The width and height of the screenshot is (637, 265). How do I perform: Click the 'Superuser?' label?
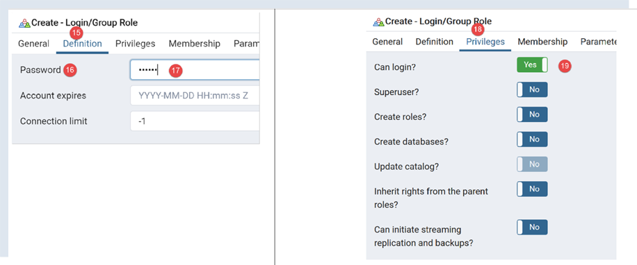click(396, 92)
